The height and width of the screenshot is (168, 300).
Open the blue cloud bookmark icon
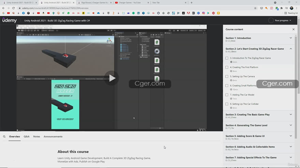pos(98,13)
